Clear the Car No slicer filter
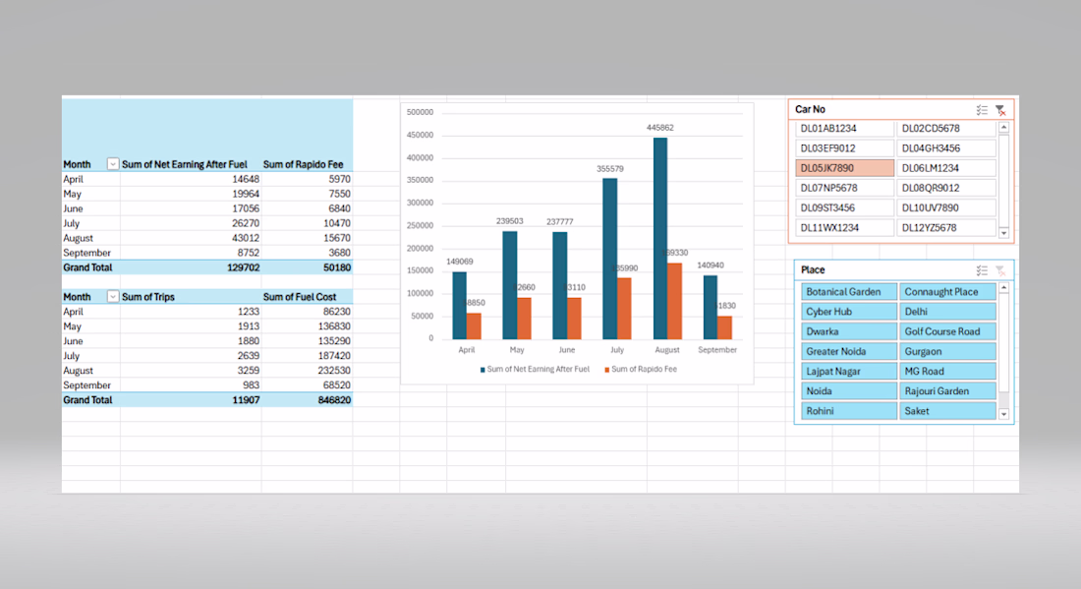This screenshot has width=1081, height=589. coord(1000,110)
